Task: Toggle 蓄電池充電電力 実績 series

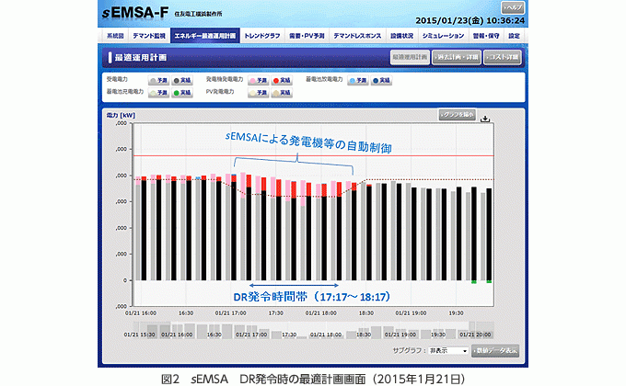Action: [182, 93]
